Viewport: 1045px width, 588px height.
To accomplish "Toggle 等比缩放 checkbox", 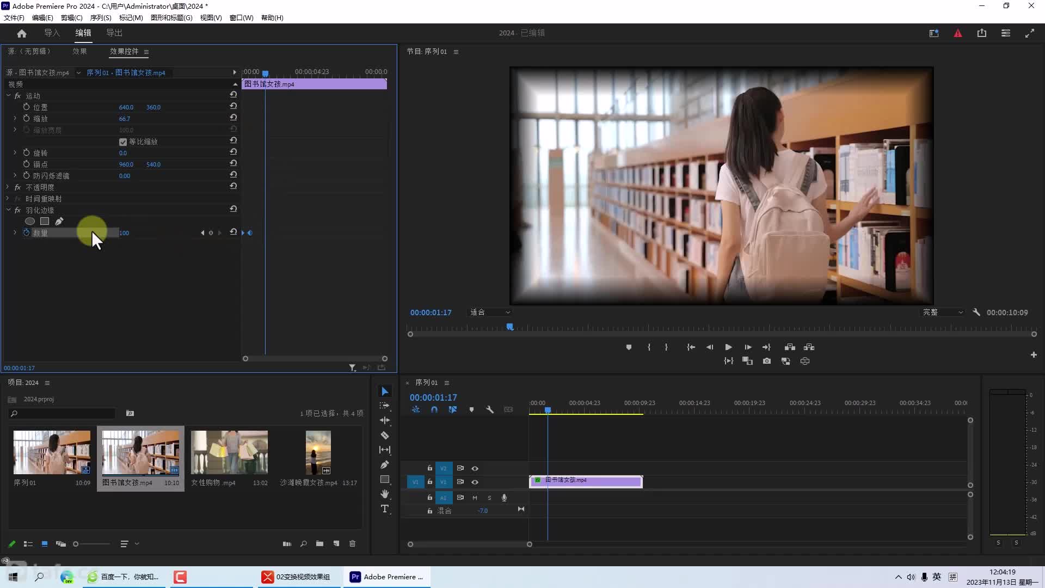I will (123, 142).
